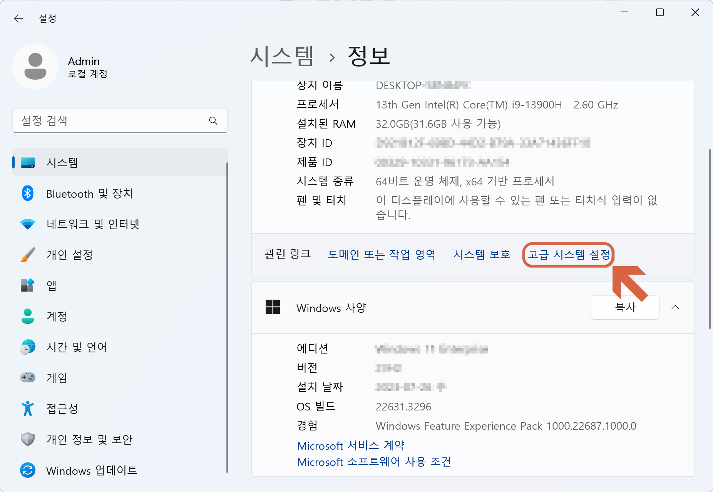This screenshot has height=492, width=713.
Task: Click the 경험 label
Action: click(307, 425)
